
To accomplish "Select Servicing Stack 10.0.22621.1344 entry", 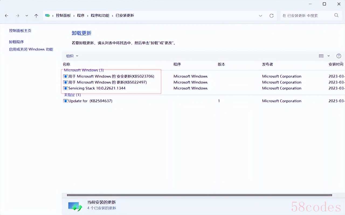I will 96,88.
